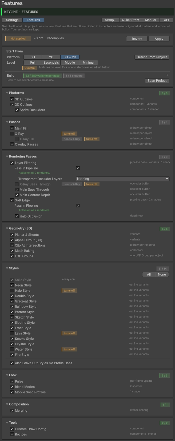The image size is (175, 441).
Task: Toggle the 2D Outlines checkbox
Action: pos(12,105)
